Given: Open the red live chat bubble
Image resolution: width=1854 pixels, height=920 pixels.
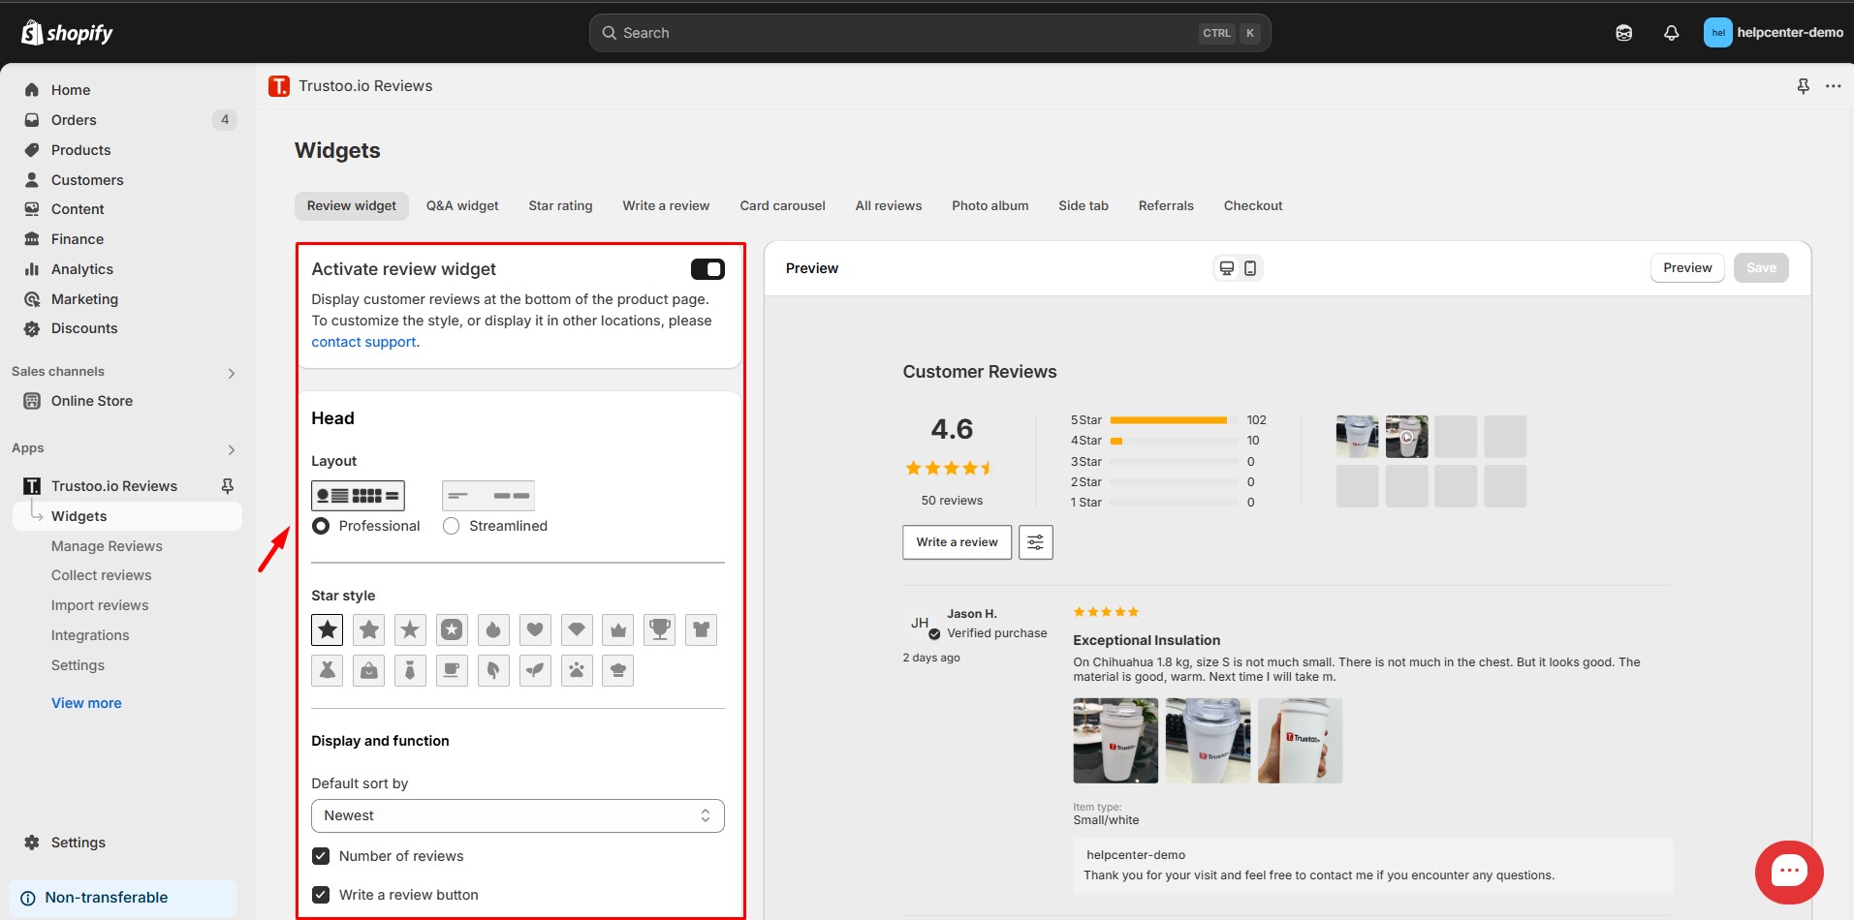Looking at the screenshot, I should (x=1788, y=872).
